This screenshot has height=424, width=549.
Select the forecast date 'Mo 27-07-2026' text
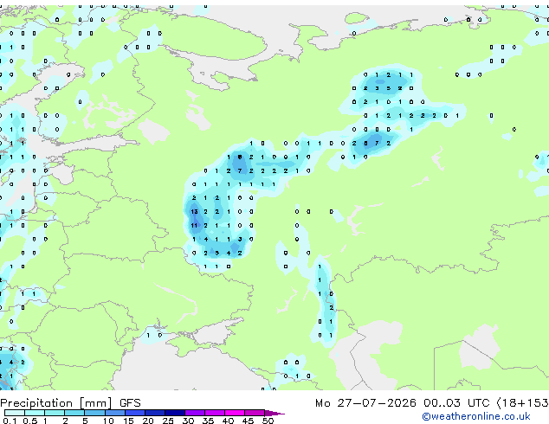click(365, 403)
